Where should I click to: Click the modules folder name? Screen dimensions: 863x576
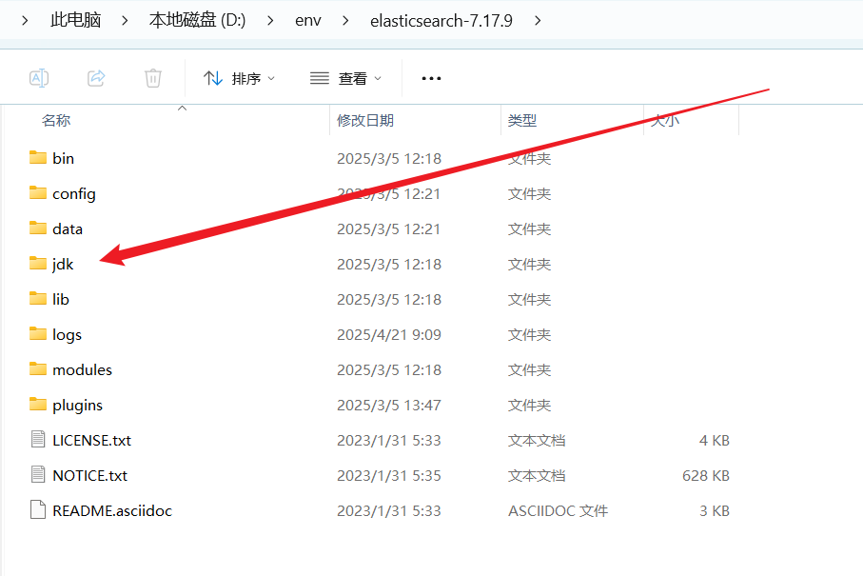coord(82,370)
